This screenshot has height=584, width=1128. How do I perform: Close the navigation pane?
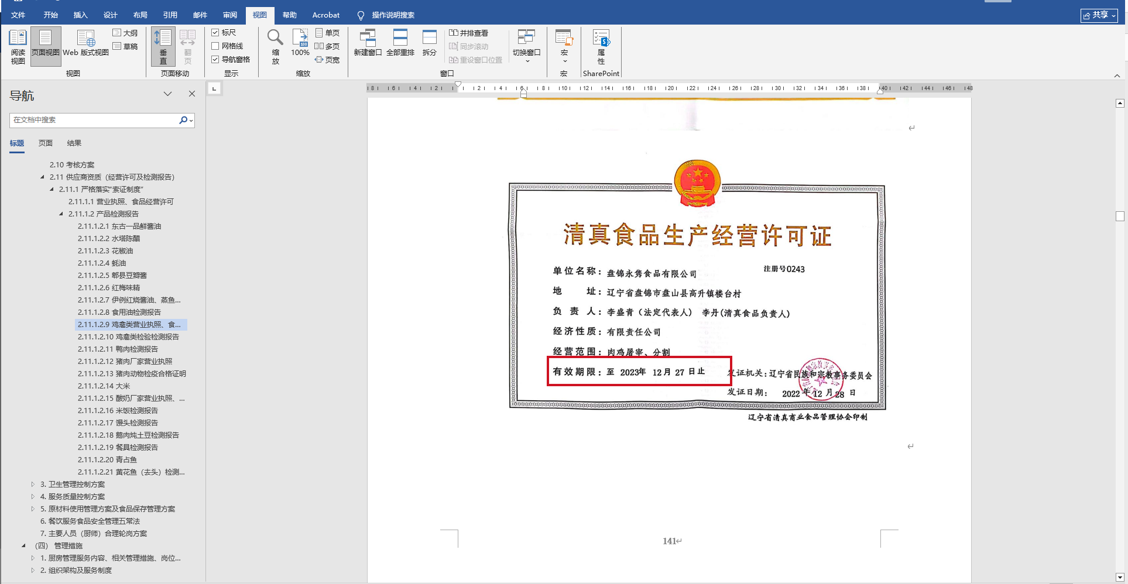(191, 94)
